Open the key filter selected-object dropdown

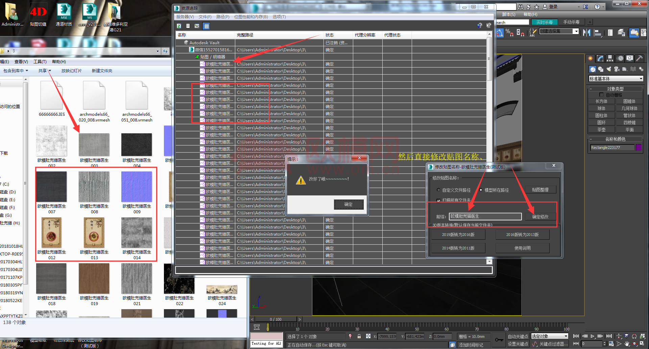coord(550,336)
